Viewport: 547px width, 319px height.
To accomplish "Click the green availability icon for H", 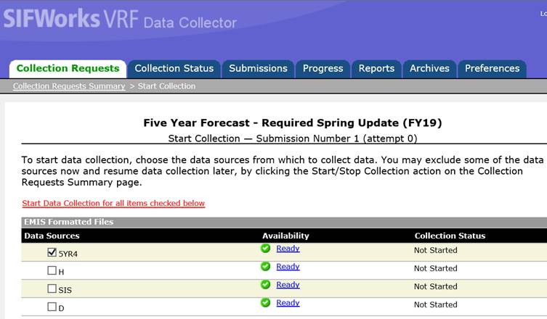I will click(x=266, y=267).
